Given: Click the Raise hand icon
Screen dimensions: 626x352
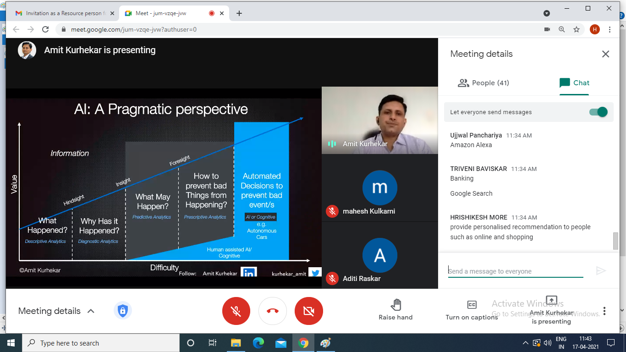Looking at the screenshot, I should (x=395, y=305).
